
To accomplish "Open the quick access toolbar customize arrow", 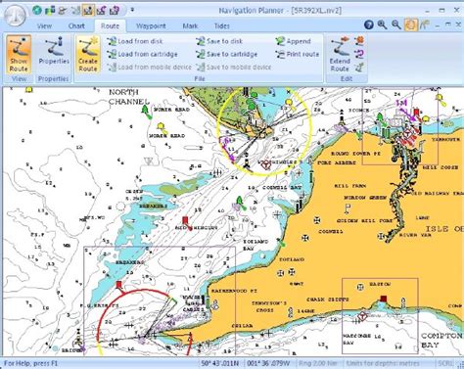I will pos(132,10).
